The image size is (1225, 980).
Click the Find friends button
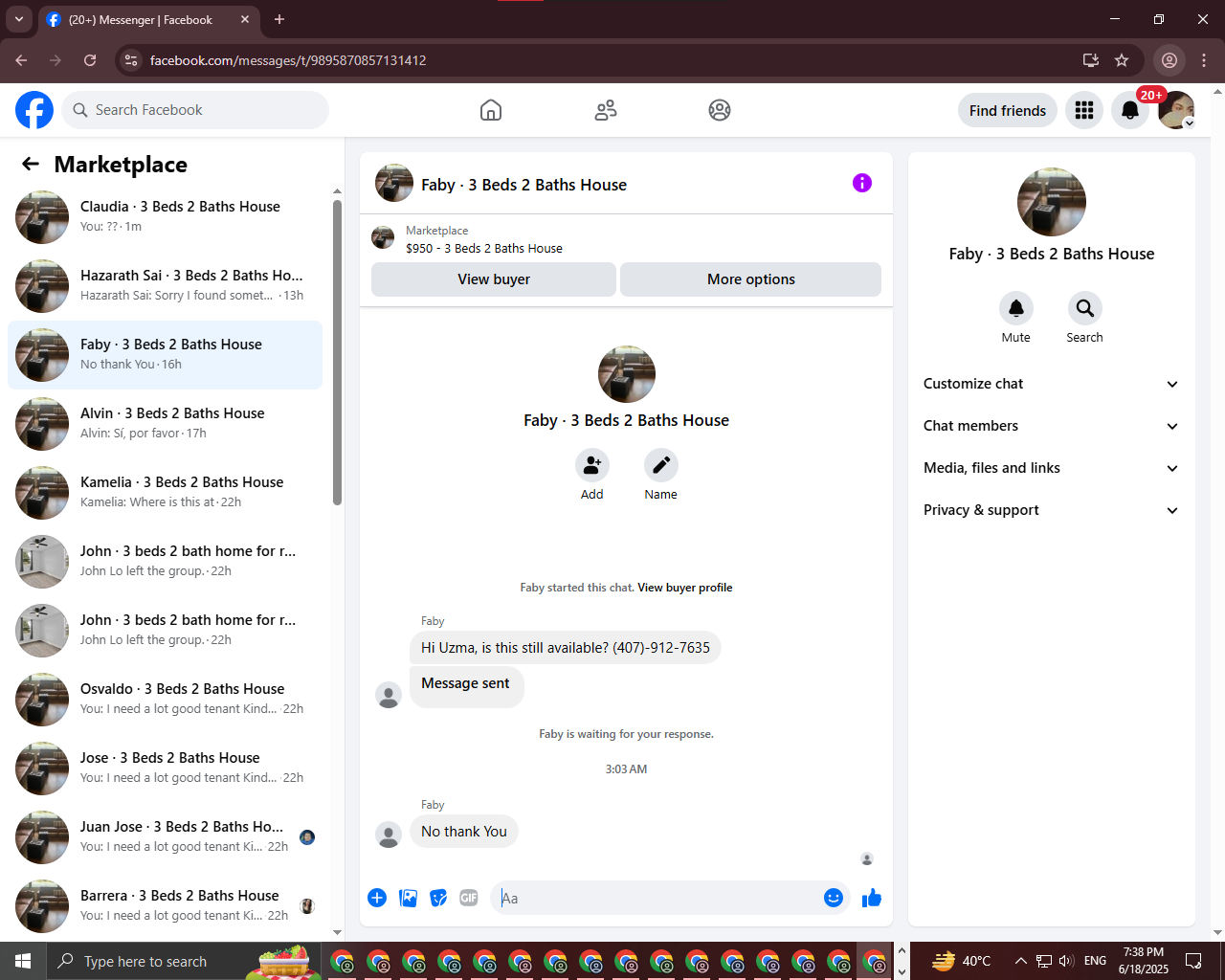coord(1008,110)
